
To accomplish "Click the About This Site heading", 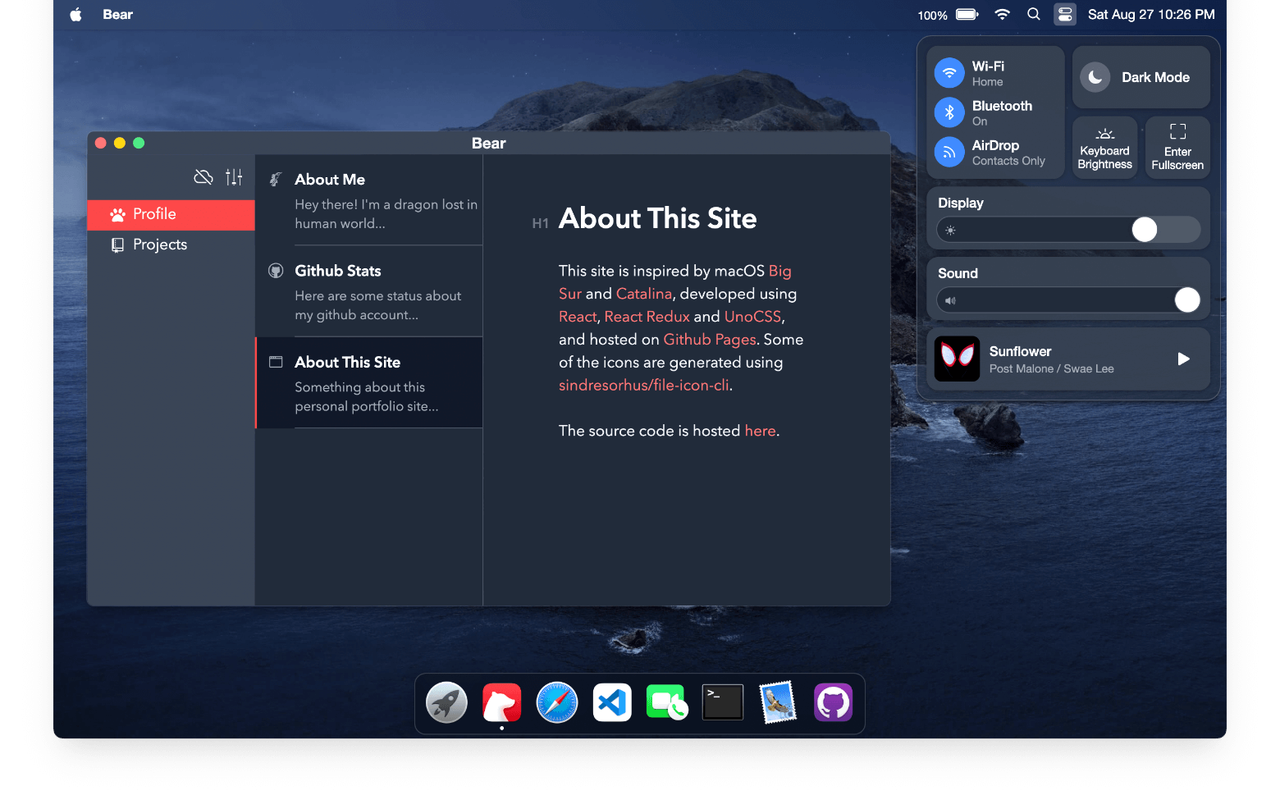I will (x=658, y=219).
